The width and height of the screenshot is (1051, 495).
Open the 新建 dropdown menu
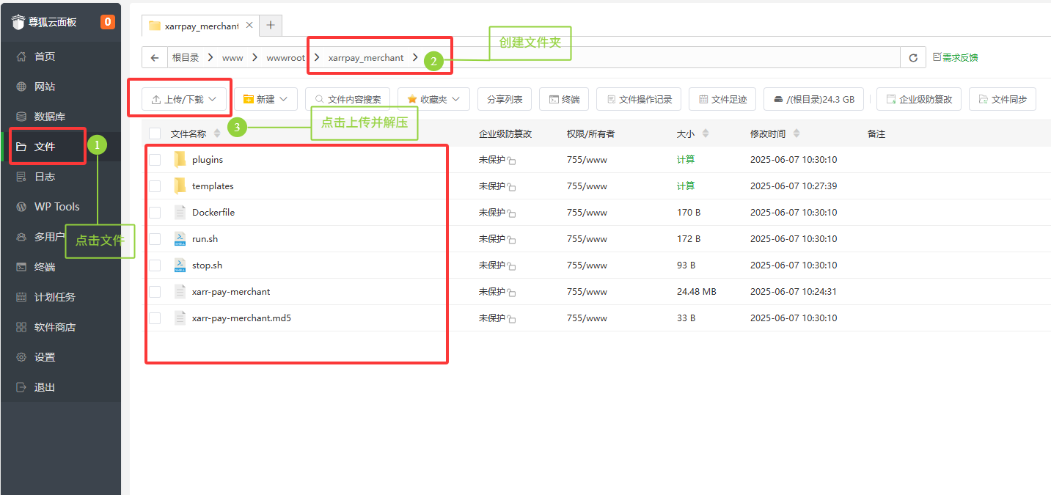tap(266, 100)
